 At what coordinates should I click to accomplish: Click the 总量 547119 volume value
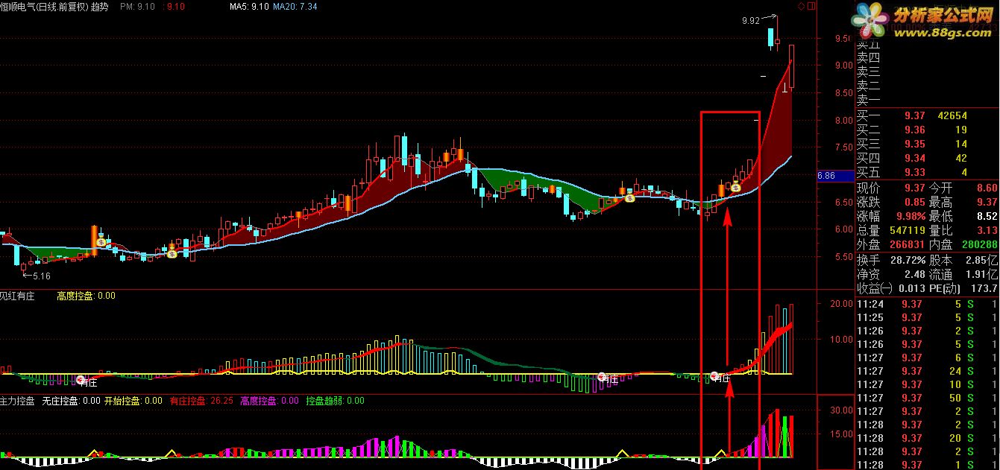pos(907,231)
